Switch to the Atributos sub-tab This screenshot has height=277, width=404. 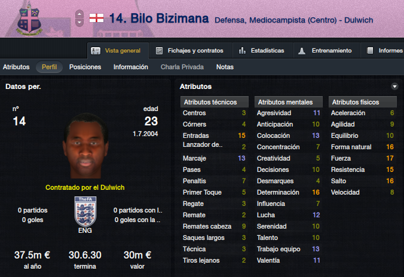(16, 67)
